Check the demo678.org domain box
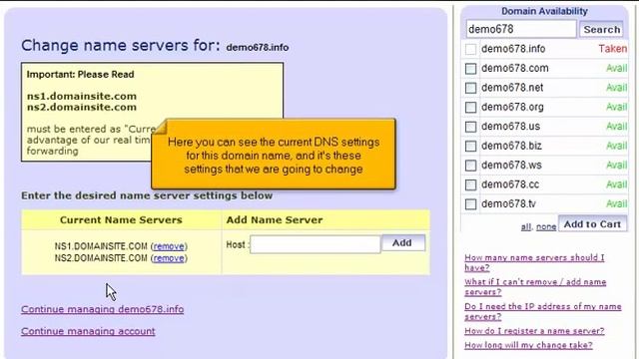The width and height of the screenshot is (639, 359). pyautogui.click(x=470, y=107)
